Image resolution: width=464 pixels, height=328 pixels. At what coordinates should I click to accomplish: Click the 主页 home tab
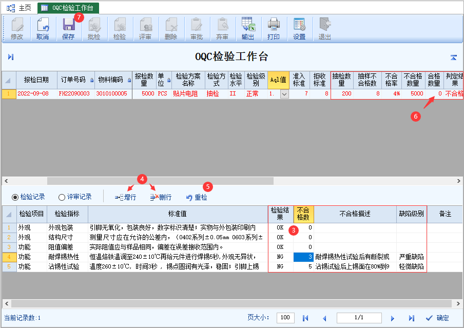(x=19, y=8)
